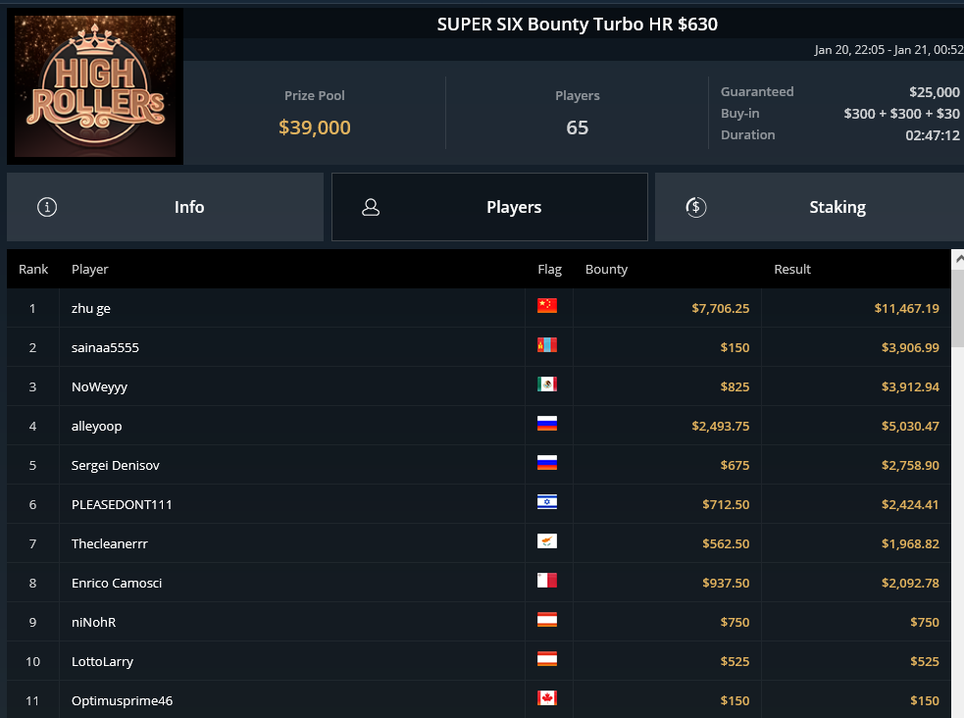964x718 pixels.
Task: Select player Optimusprime46
Action: (x=122, y=701)
